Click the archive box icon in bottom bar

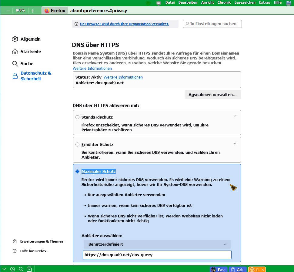(x=29, y=269)
